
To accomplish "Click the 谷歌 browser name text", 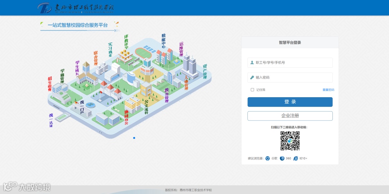I will tap(274, 158).
